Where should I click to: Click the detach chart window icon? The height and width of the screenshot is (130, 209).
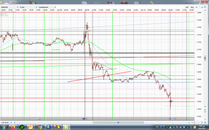(x=205, y=7)
